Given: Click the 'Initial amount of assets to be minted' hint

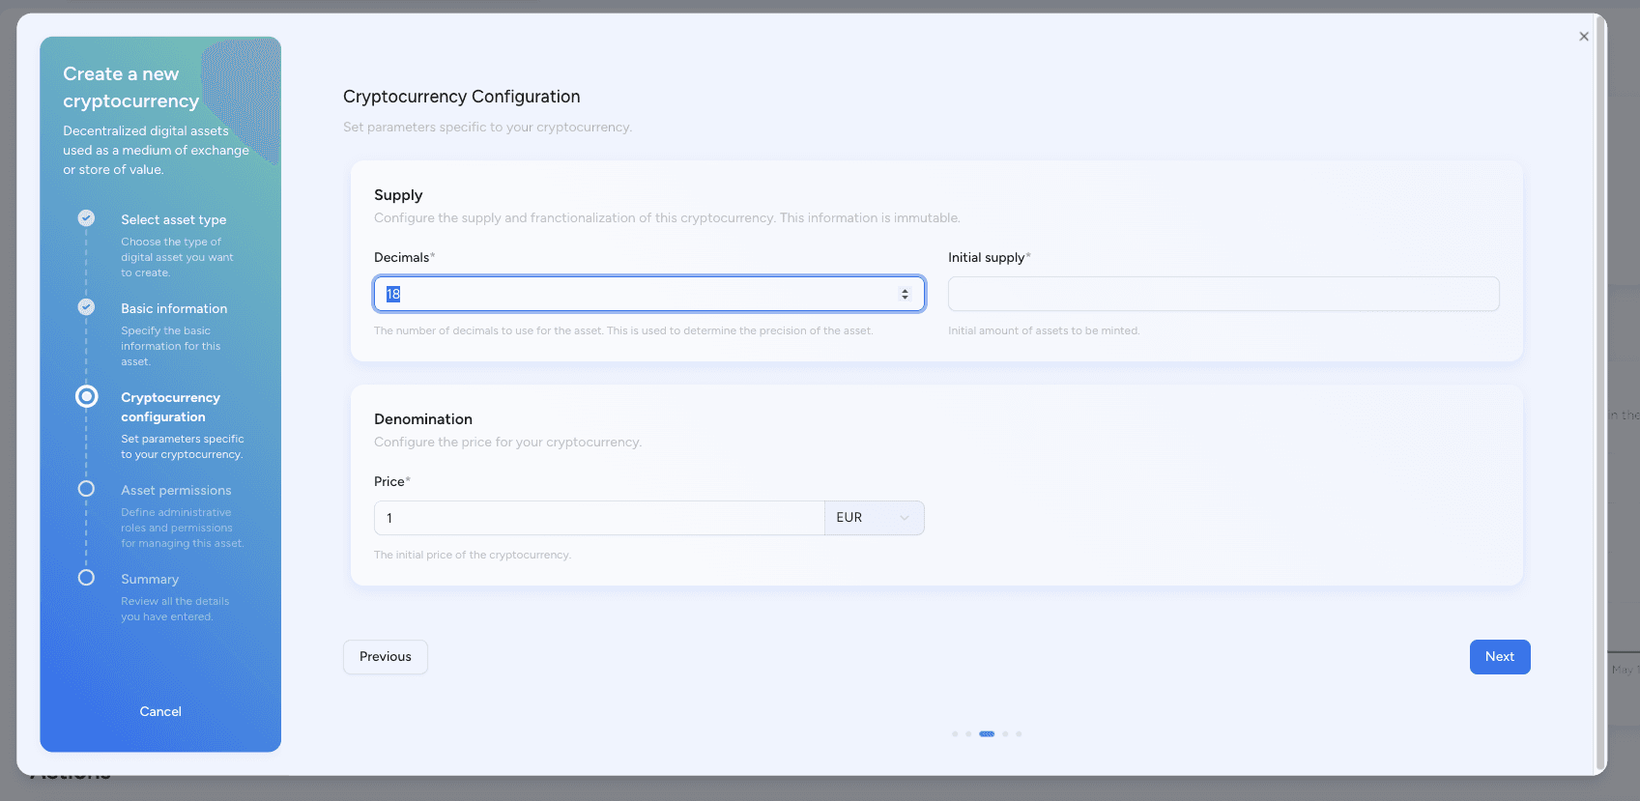Looking at the screenshot, I should (x=1044, y=331).
